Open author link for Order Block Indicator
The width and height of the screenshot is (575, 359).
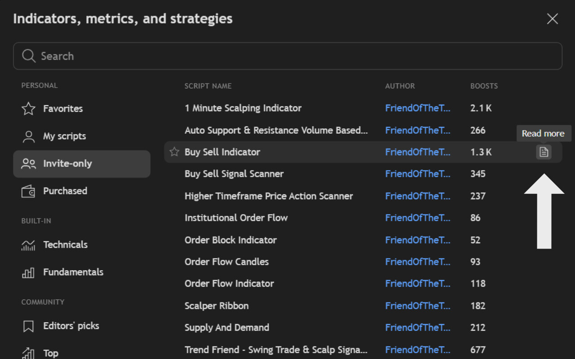(418, 240)
